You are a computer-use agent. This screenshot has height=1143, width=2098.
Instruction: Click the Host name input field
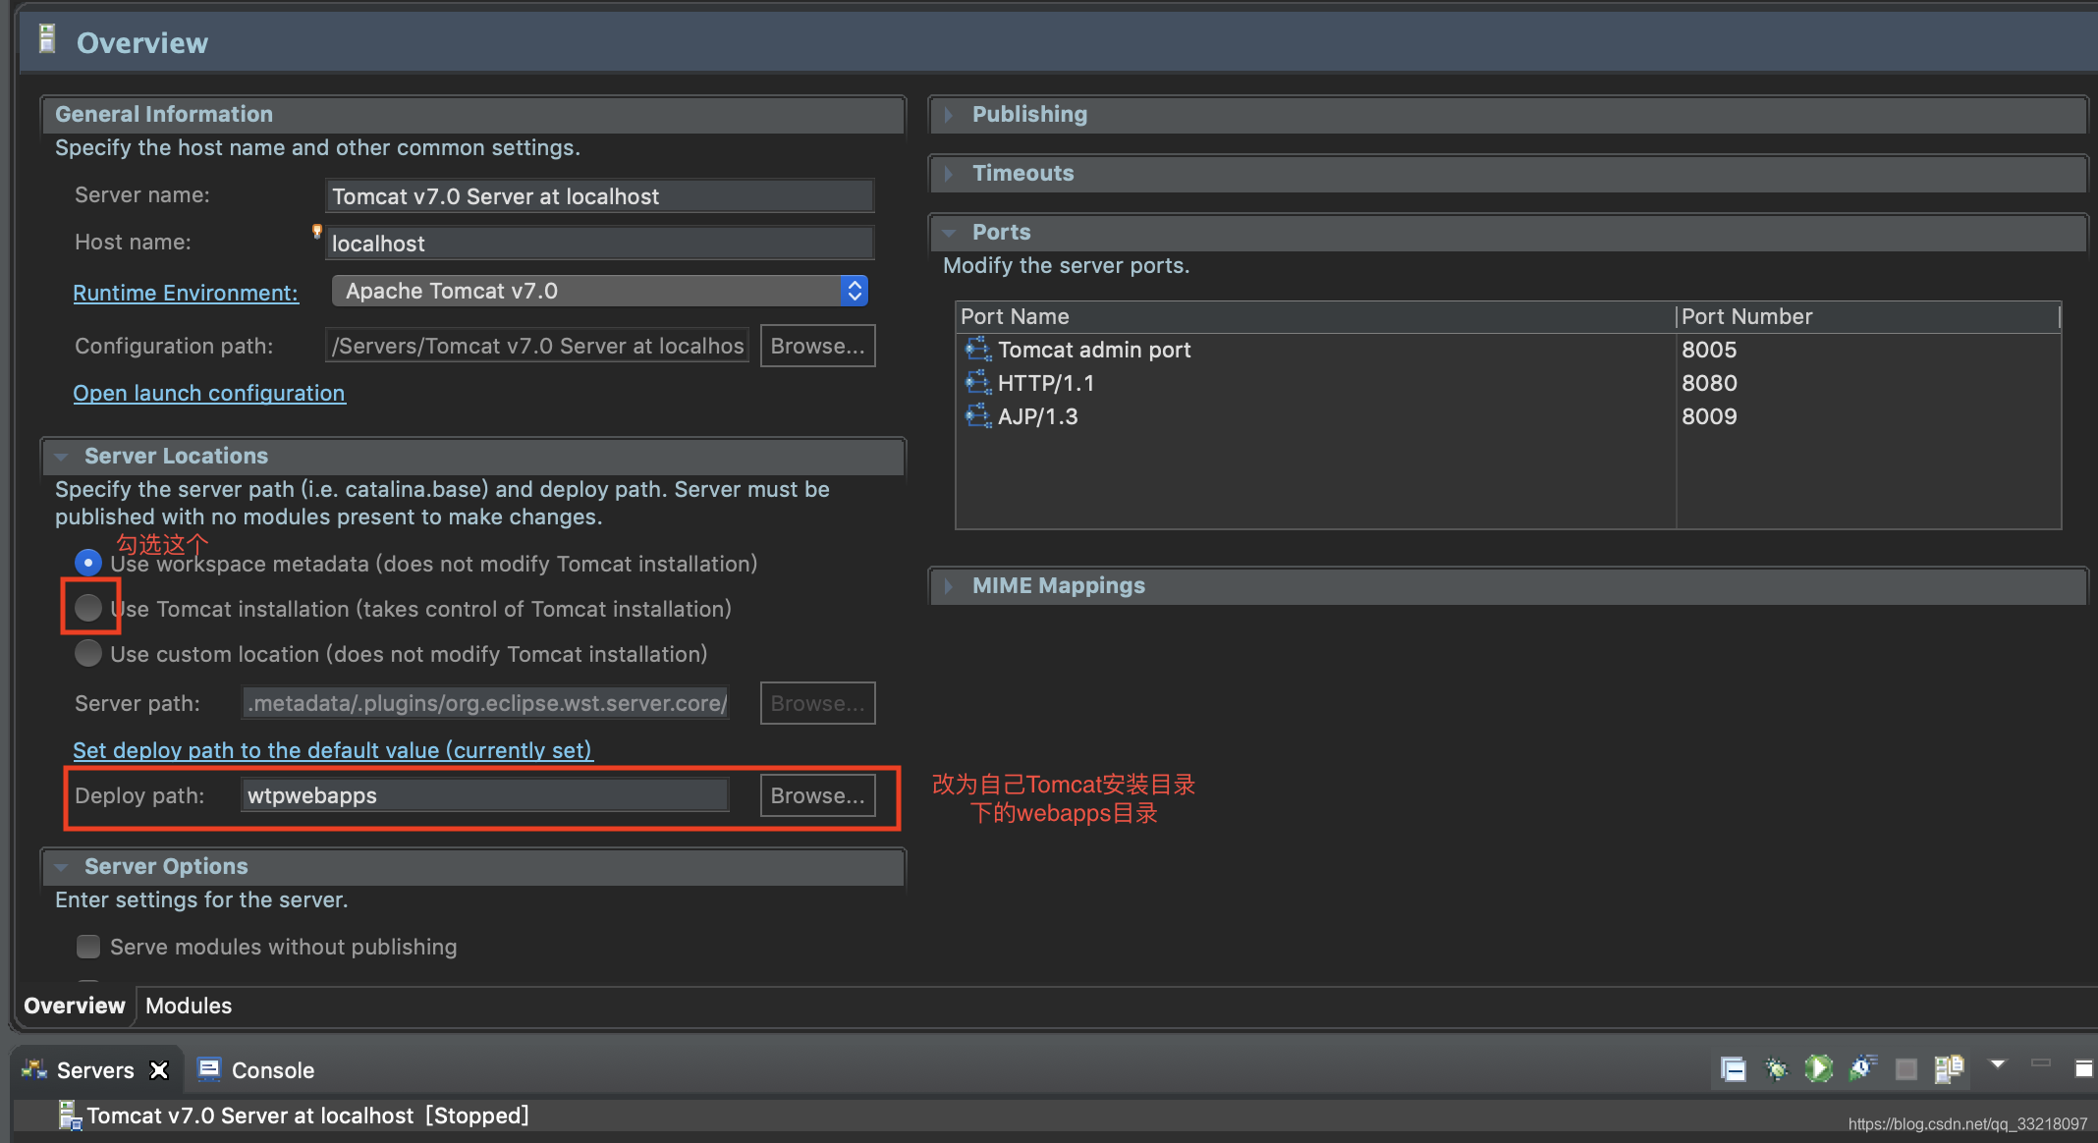pos(599,244)
